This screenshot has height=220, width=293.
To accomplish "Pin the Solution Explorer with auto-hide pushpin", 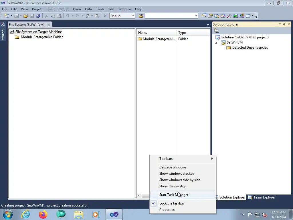I will tap(284, 24).
